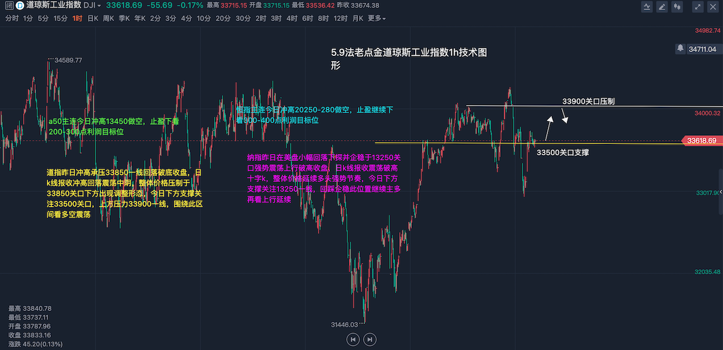Open the technical indicators icon
This screenshot has height=350, width=723.
648,7
